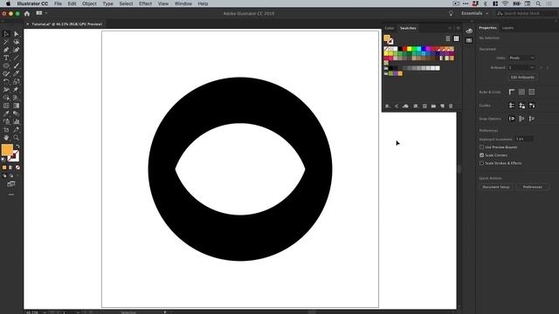Open the Essentials workspace dropdown

(x=475, y=13)
